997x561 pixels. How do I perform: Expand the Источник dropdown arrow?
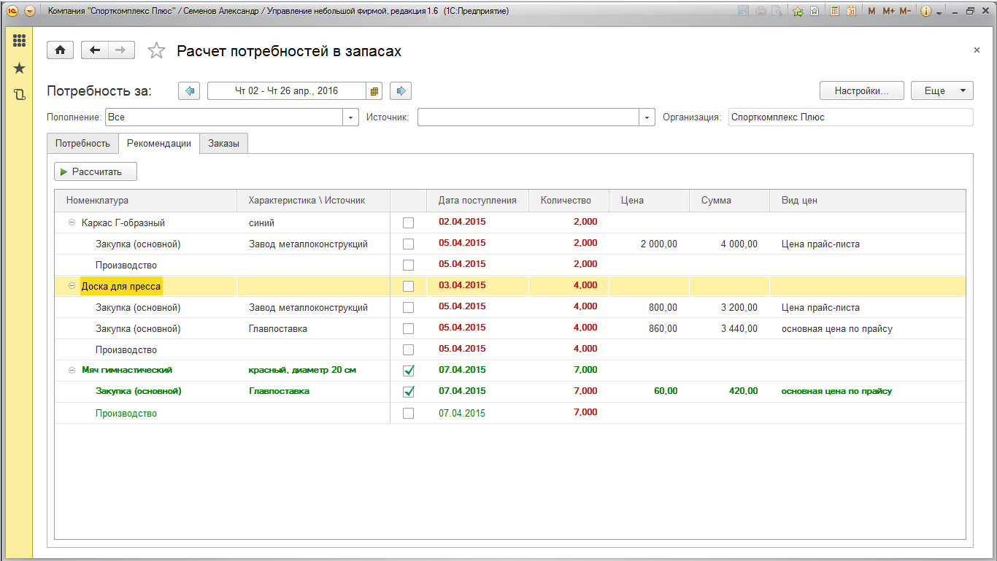pos(647,117)
